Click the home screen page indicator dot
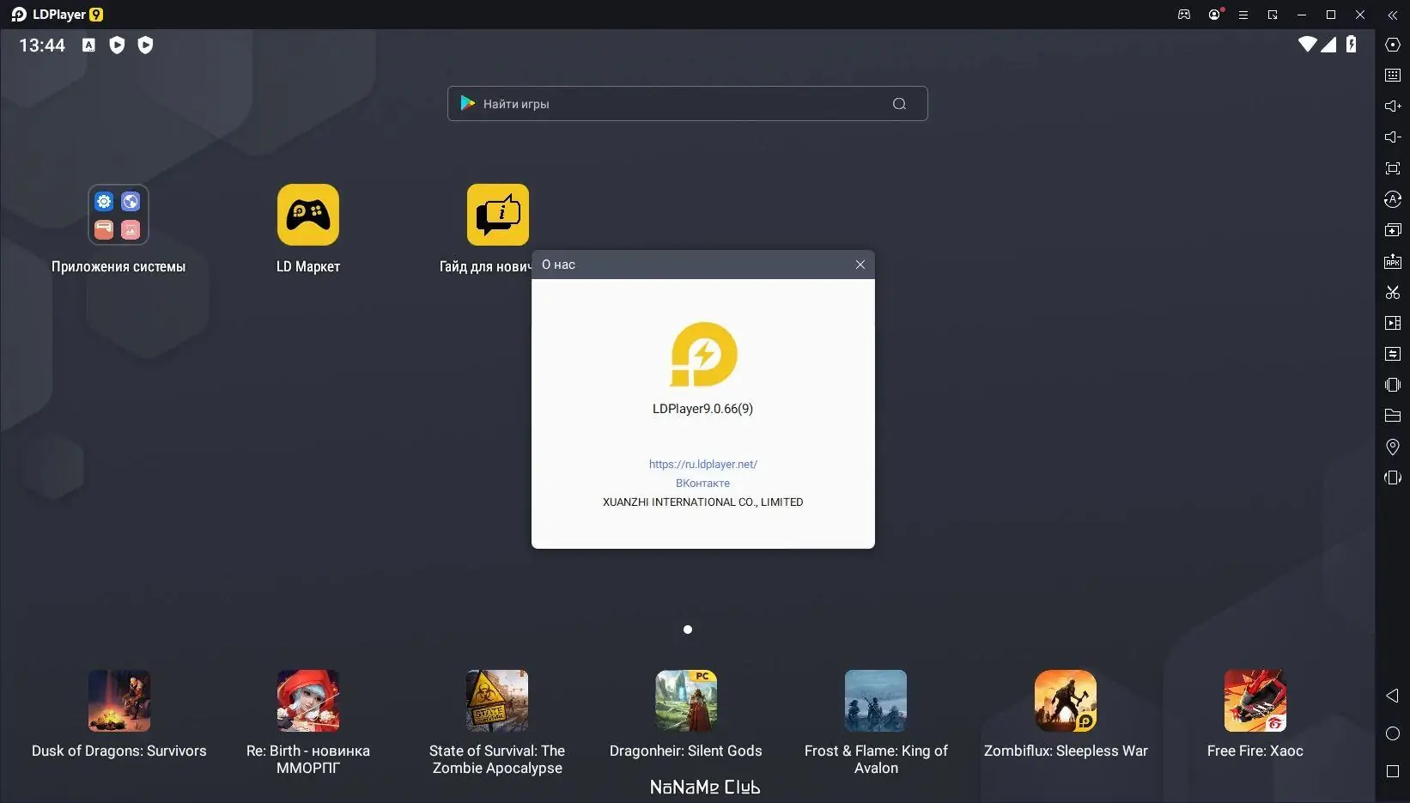The height and width of the screenshot is (803, 1410). pos(688,630)
